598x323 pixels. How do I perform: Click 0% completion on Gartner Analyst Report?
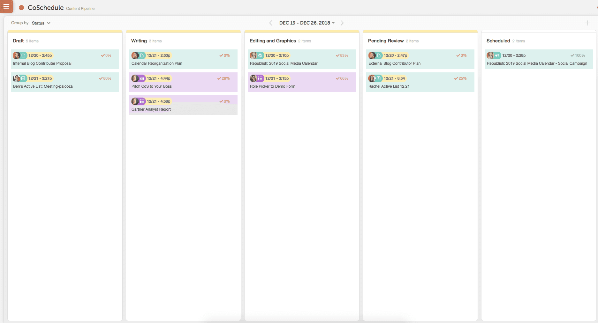point(225,101)
